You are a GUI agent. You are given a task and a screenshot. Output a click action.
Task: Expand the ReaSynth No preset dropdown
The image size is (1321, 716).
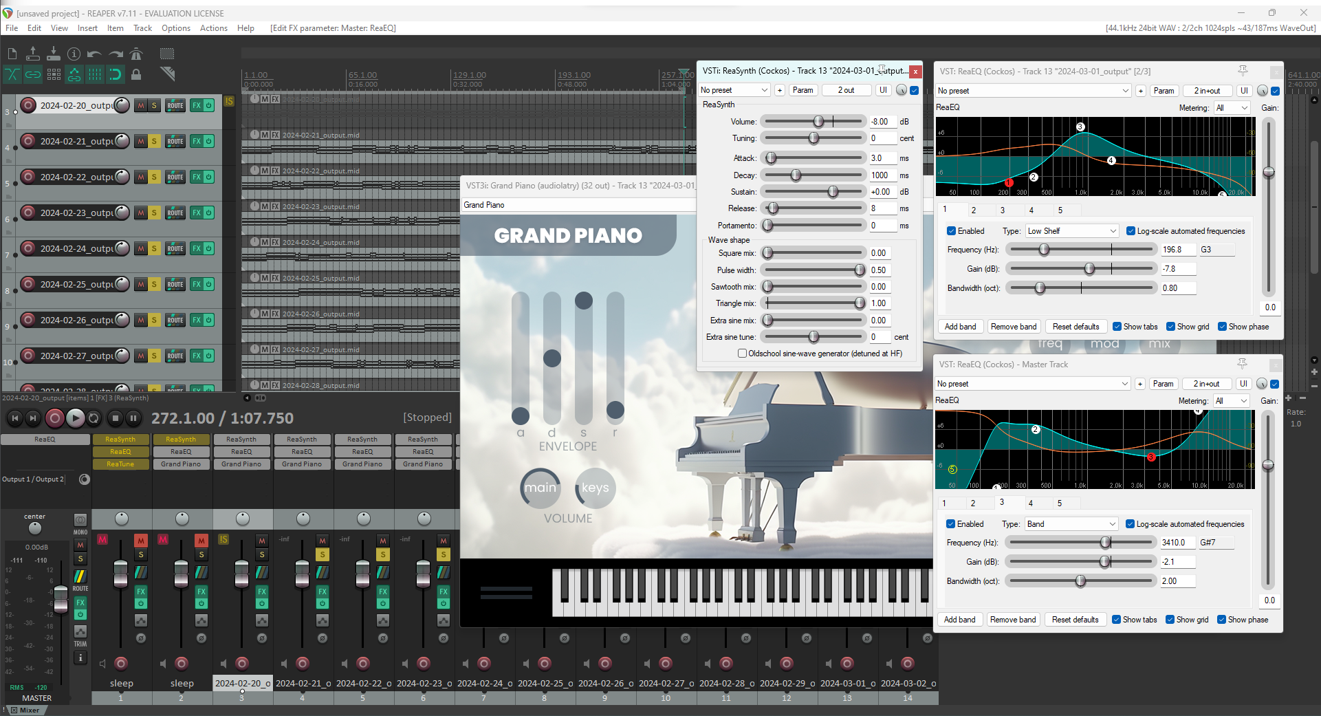[x=734, y=90]
